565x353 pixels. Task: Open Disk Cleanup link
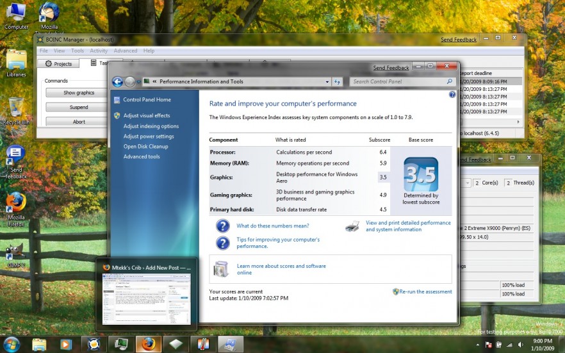[x=145, y=146]
